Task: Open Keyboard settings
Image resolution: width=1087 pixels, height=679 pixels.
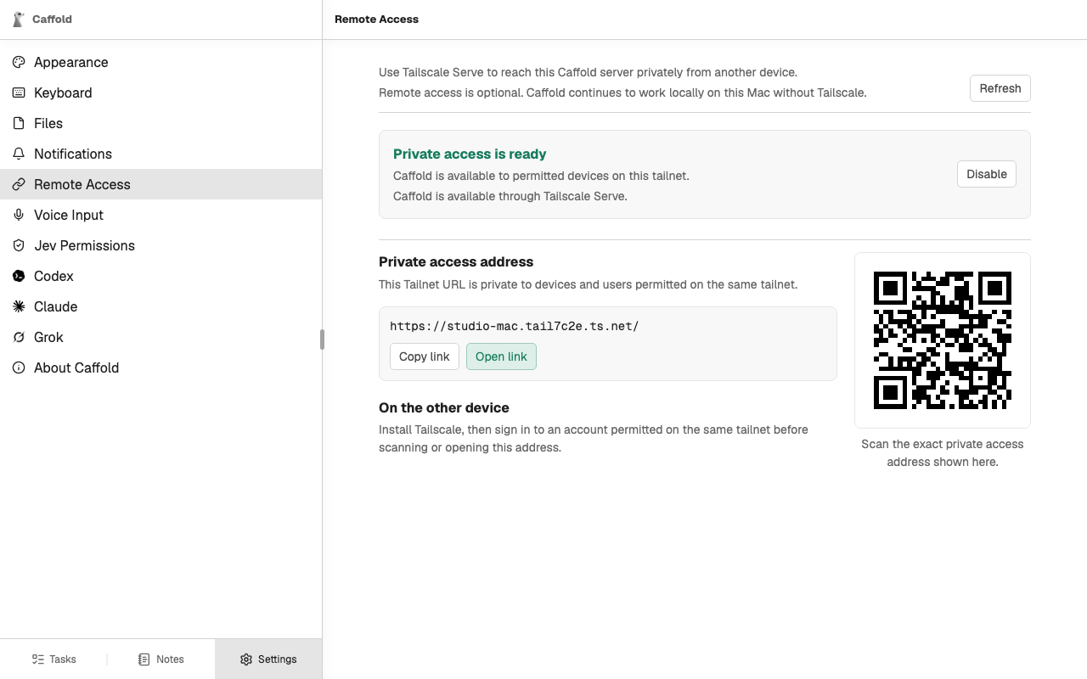Action: pyautogui.click(x=161, y=93)
